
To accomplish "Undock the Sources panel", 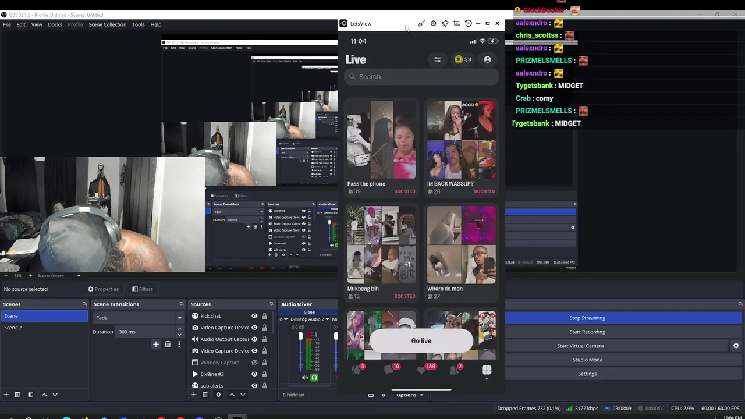I will pos(271,304).
